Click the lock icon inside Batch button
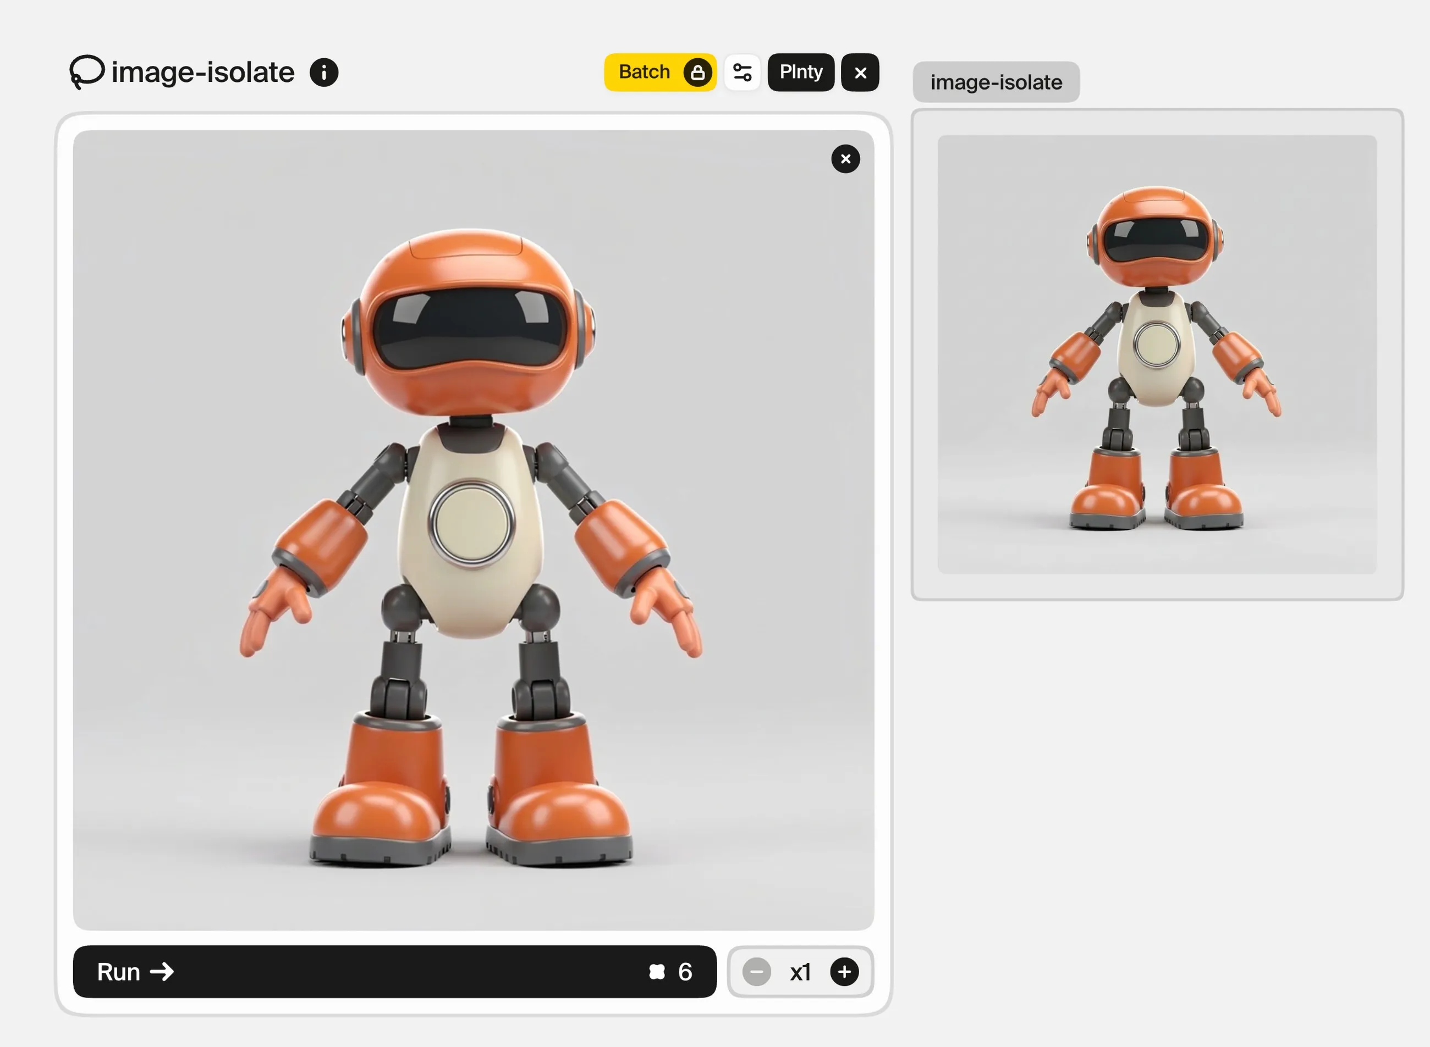The width and height of the screenshot is (1430, 1047). [x=697, y=72]
